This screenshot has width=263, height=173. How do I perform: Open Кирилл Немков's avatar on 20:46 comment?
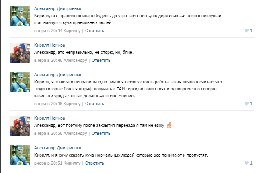click(20, 53)
